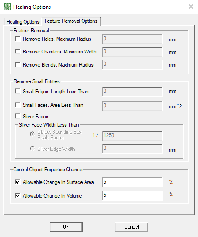Screen dimensions: 198x237
Task: Check the Sliver Faces option
Action: point(18,116)
